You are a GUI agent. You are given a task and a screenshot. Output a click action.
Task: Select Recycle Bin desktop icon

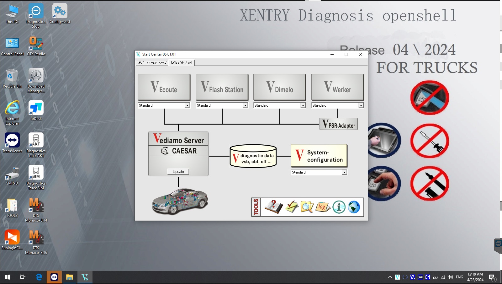[12, 79]
